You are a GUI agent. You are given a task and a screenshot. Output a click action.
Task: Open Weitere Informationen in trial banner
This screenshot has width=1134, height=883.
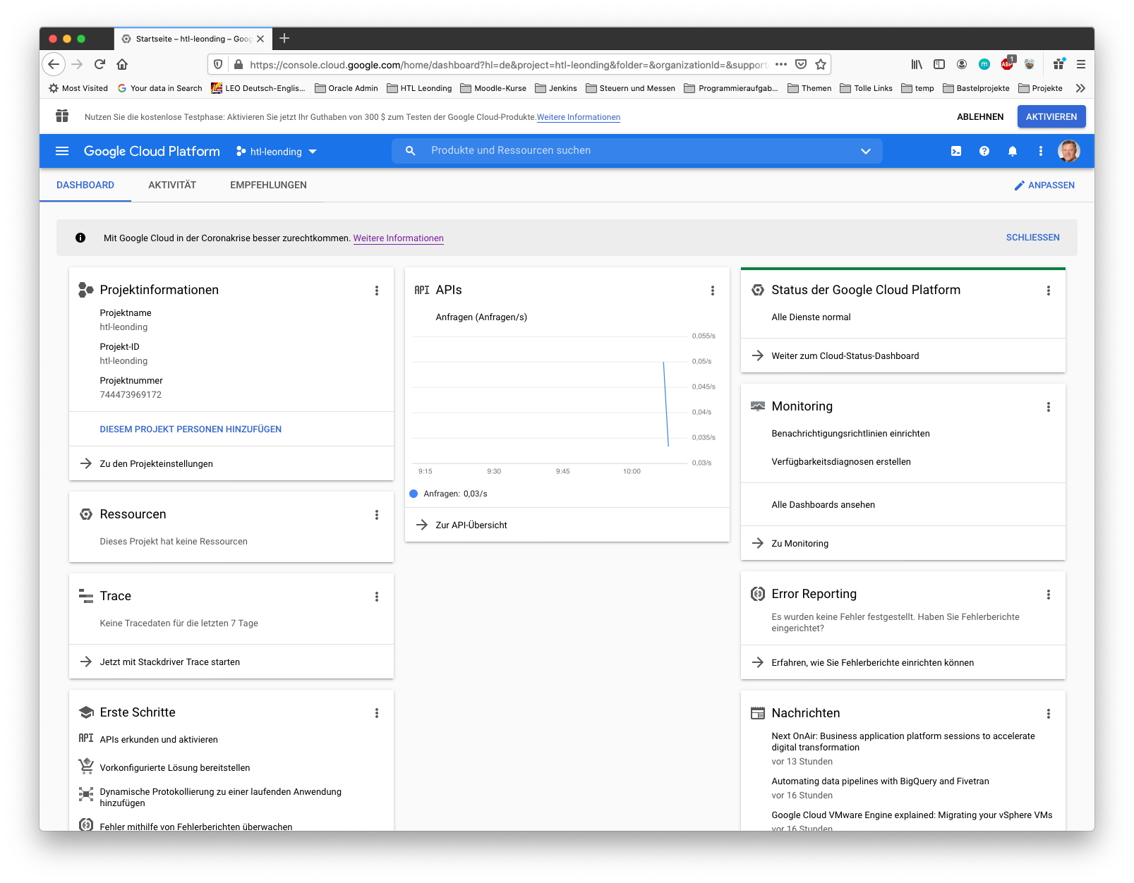tap(579, 117)
